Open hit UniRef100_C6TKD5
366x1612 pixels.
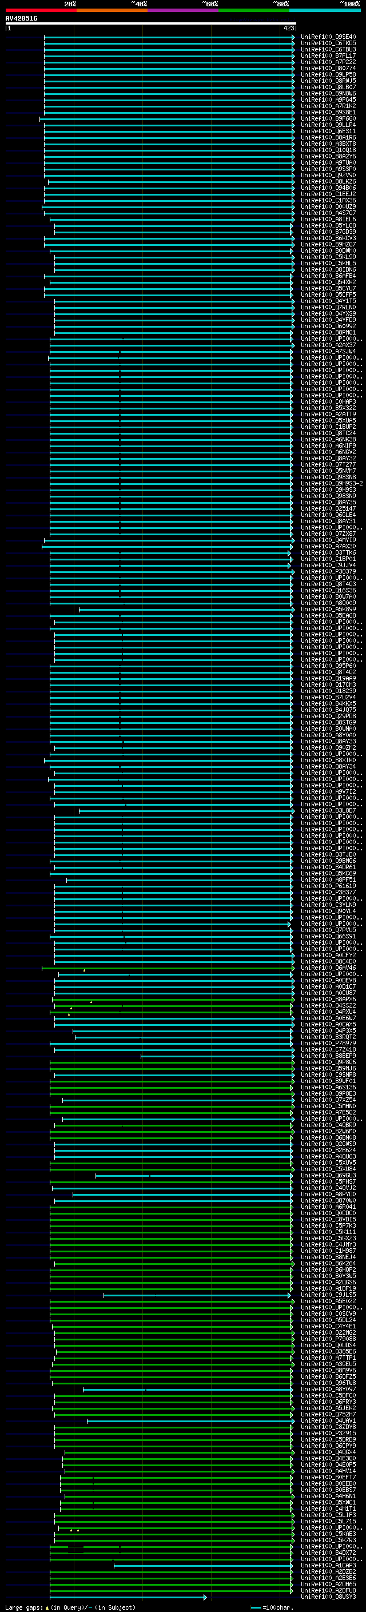tap(328, 43)
